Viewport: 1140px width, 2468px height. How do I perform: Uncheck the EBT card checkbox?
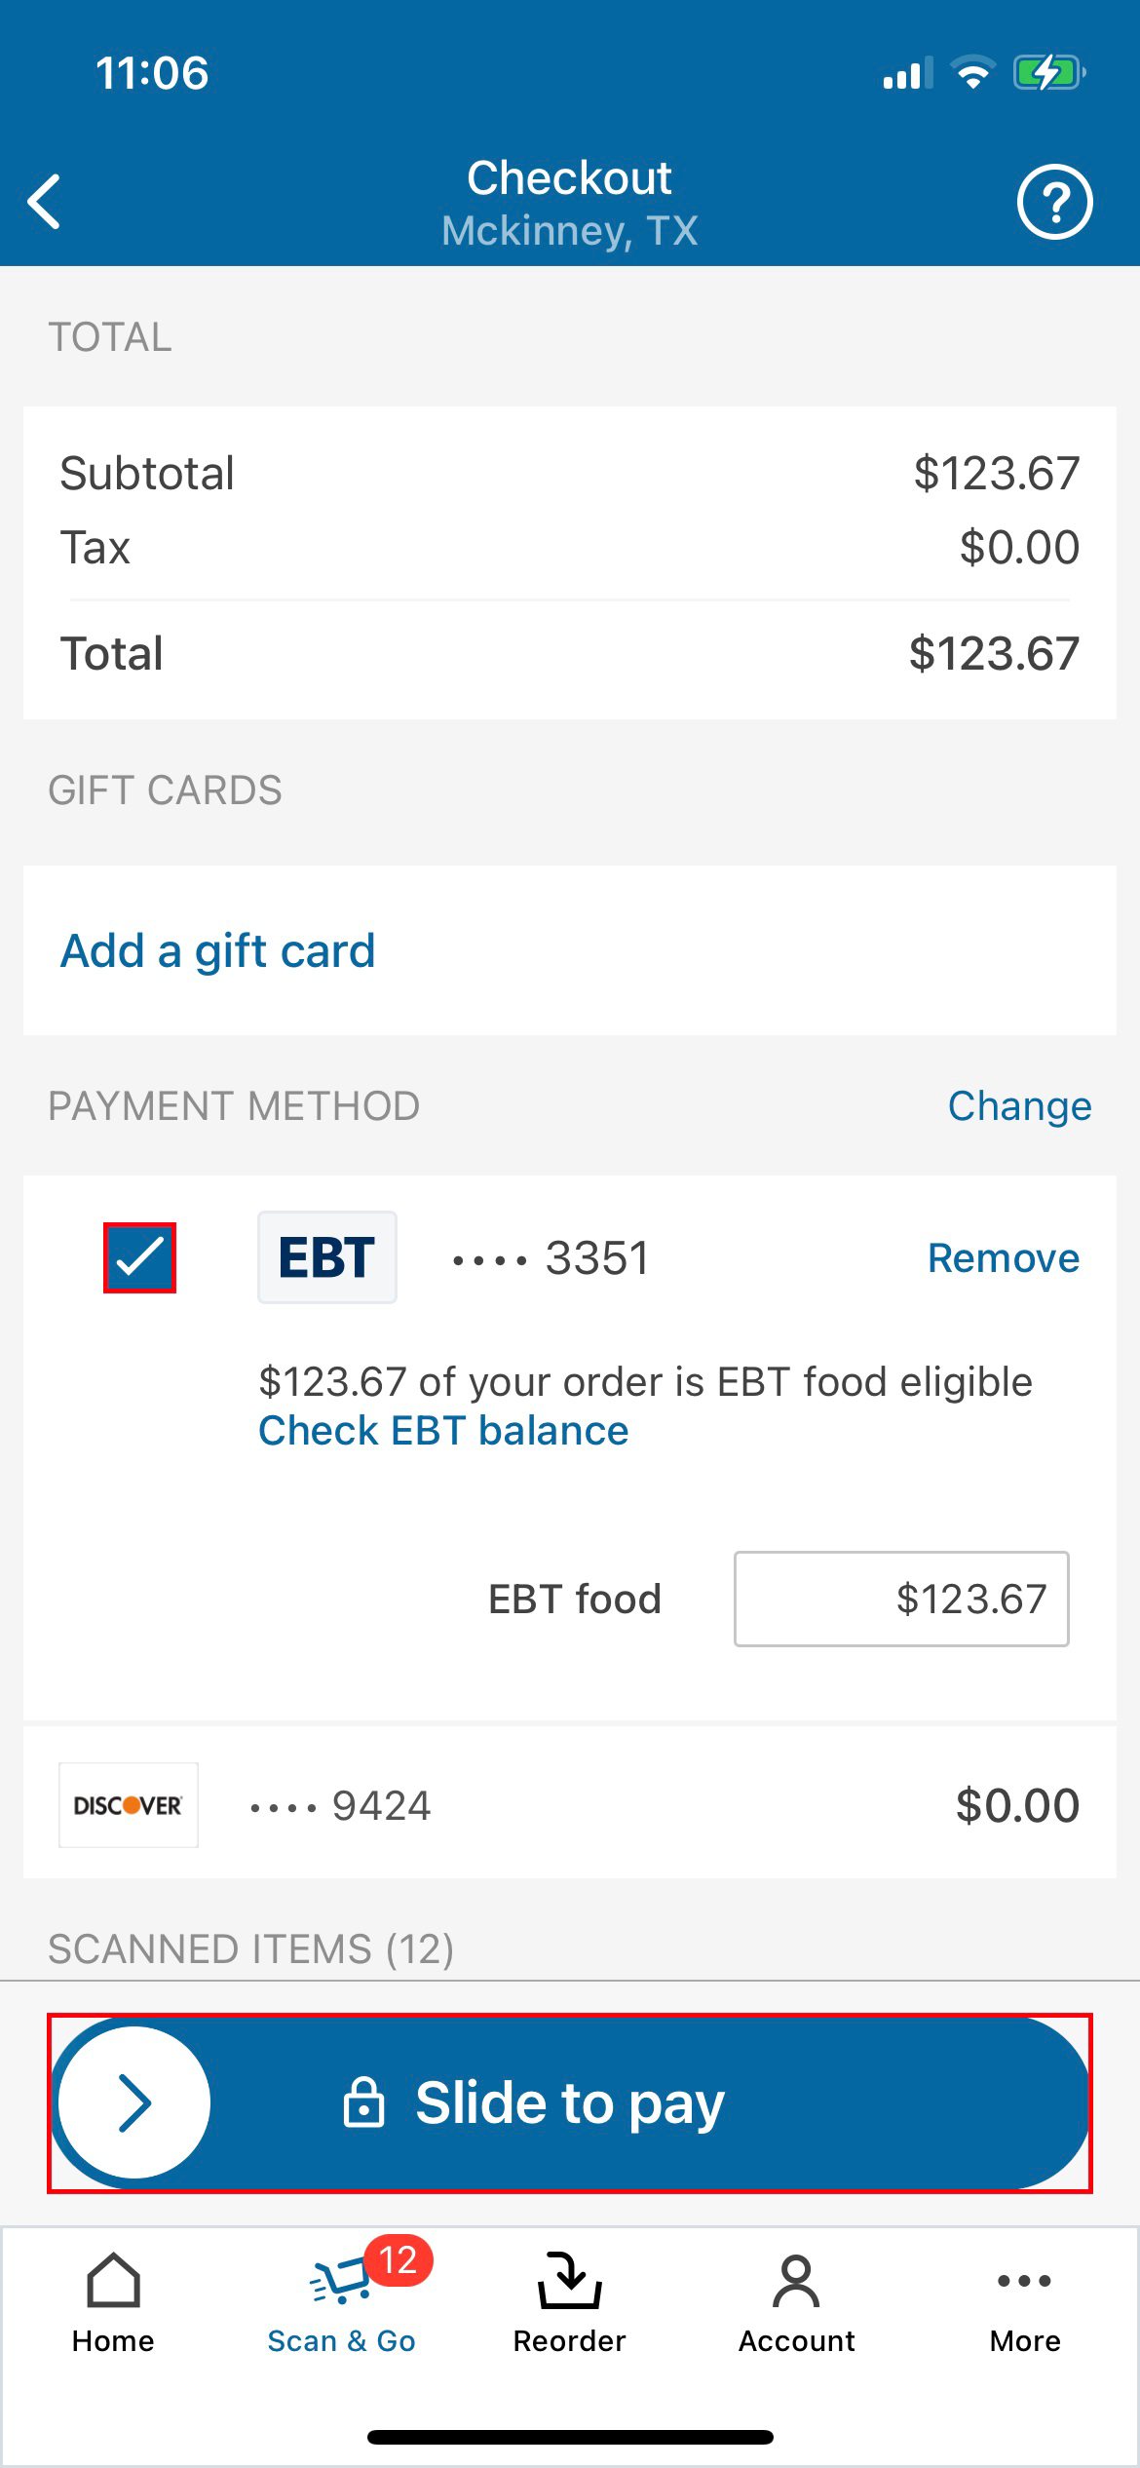140,1257
